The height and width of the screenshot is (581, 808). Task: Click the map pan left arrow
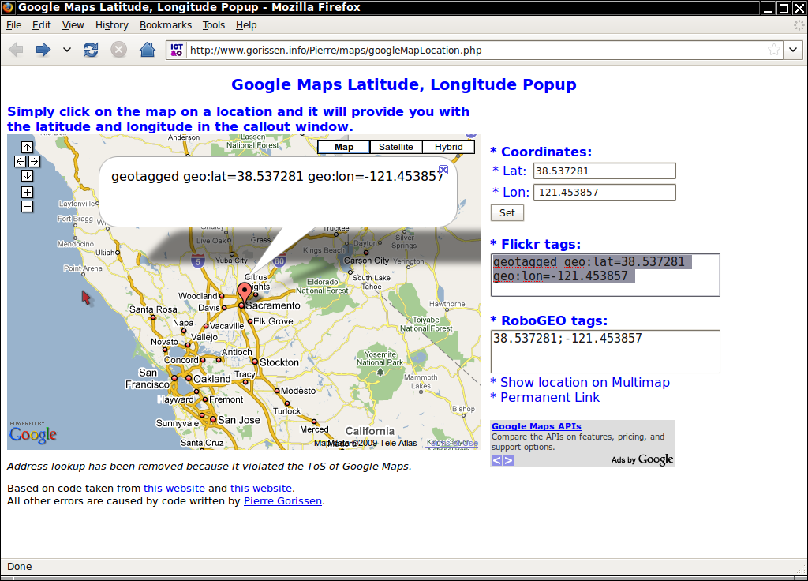[x=21, y=161]
